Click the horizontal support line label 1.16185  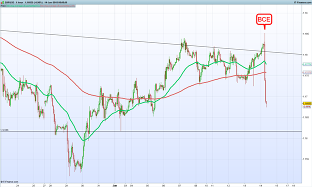[4, 130]
